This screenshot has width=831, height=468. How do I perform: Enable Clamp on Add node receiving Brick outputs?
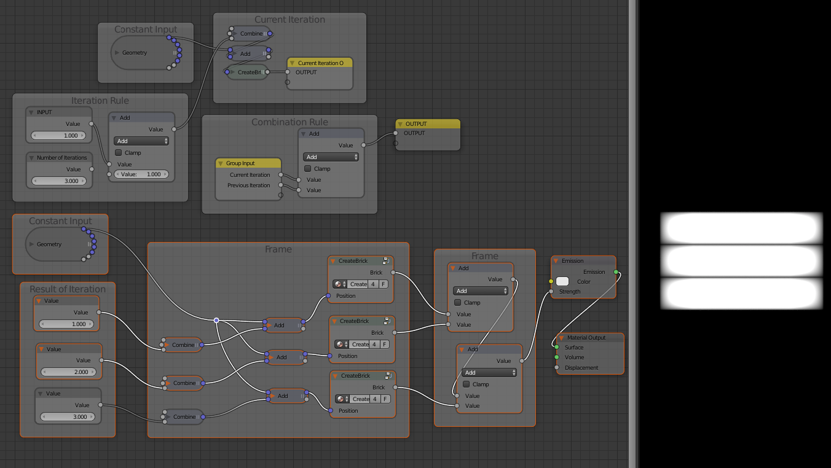457,303
